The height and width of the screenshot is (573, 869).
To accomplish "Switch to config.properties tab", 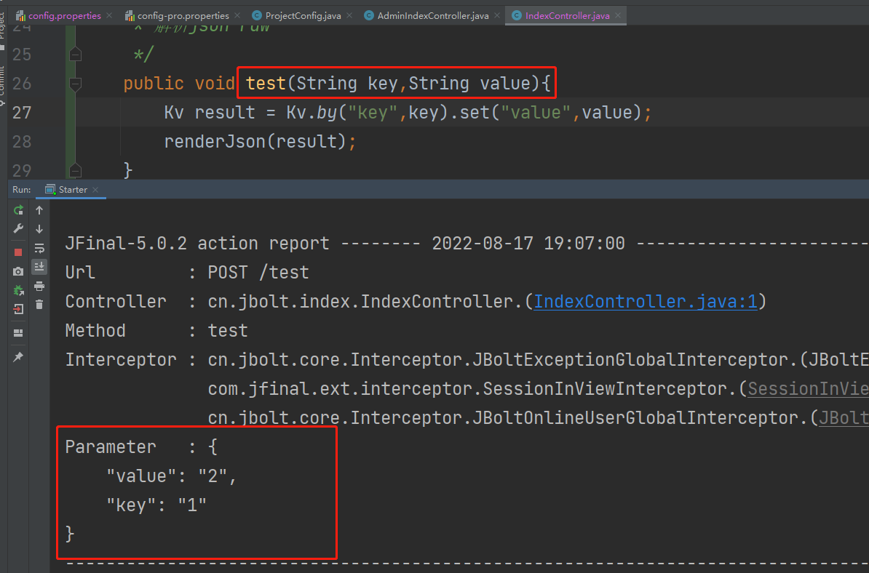I will 64,15.
